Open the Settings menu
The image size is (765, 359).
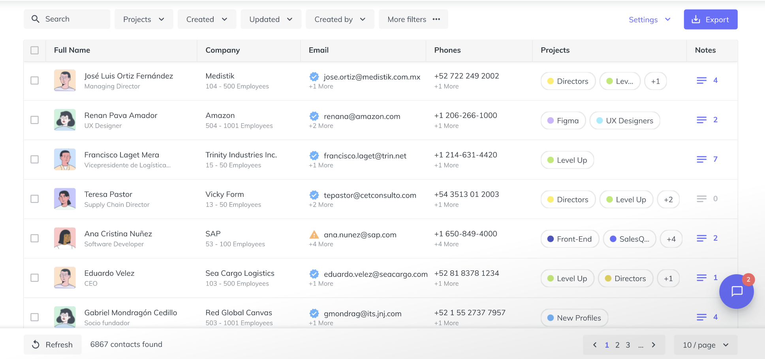(649, 19)
